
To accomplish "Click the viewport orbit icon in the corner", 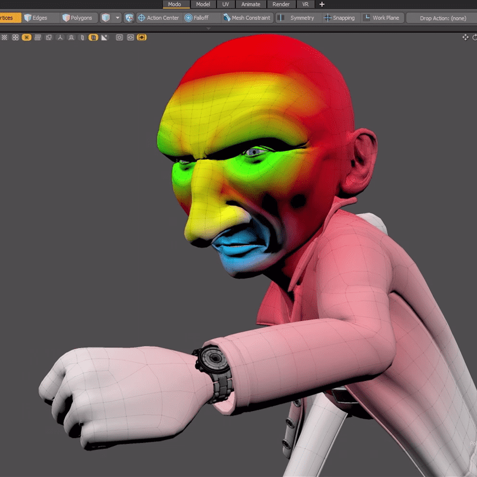I will (474, 37).
